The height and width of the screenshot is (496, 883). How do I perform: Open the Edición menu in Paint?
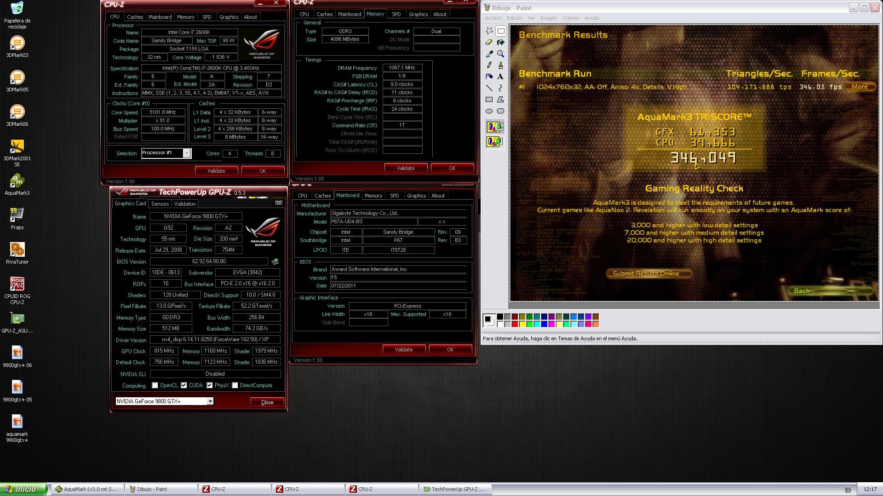[x=514, y=18]
